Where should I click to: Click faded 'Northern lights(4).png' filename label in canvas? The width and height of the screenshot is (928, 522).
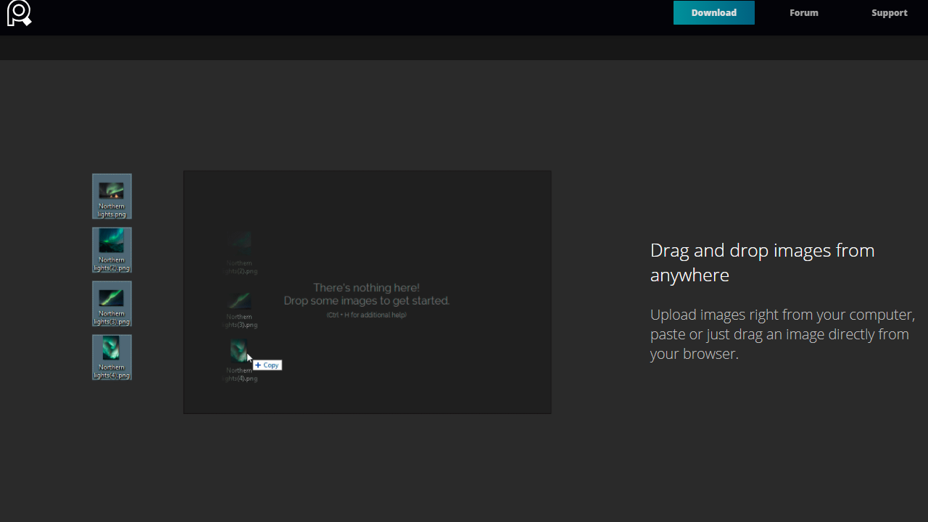tap(240, 375)
